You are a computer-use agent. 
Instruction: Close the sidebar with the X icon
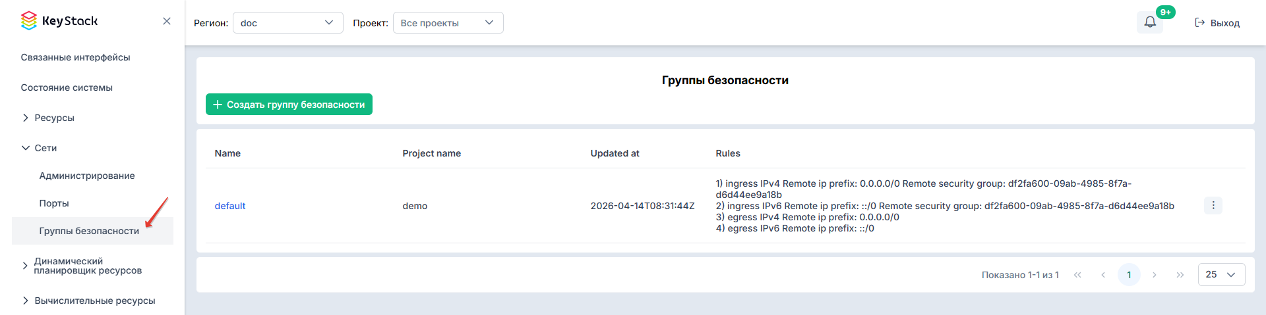coord(167,21)
